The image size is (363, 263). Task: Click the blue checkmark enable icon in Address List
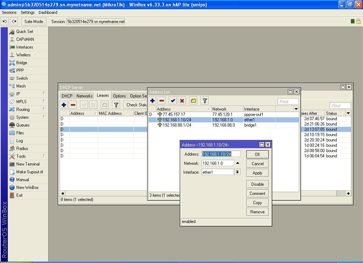173,101
